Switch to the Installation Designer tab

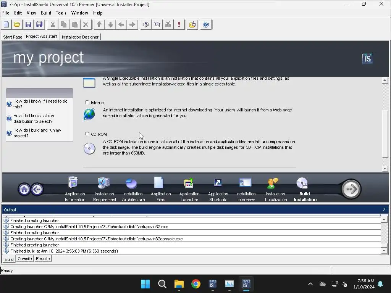[x=80, y=37]
